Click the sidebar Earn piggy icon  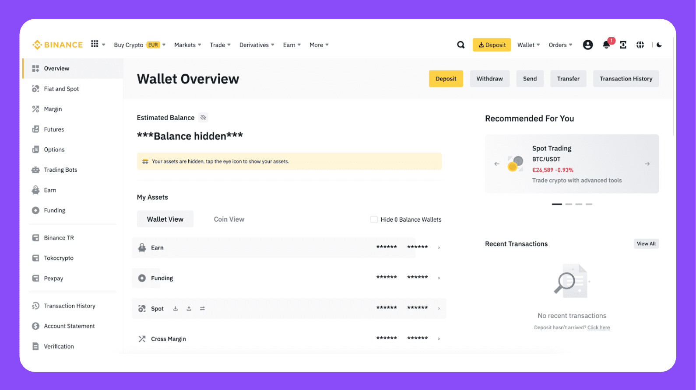pos(35,190)
